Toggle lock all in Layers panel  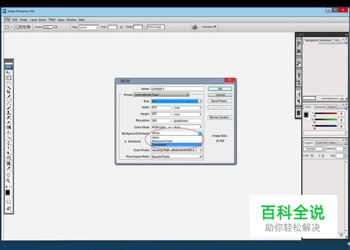coord(323,156)
